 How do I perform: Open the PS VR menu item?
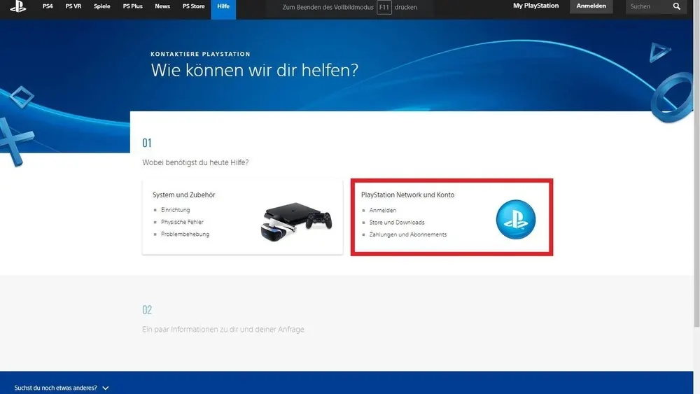[73, 6]
